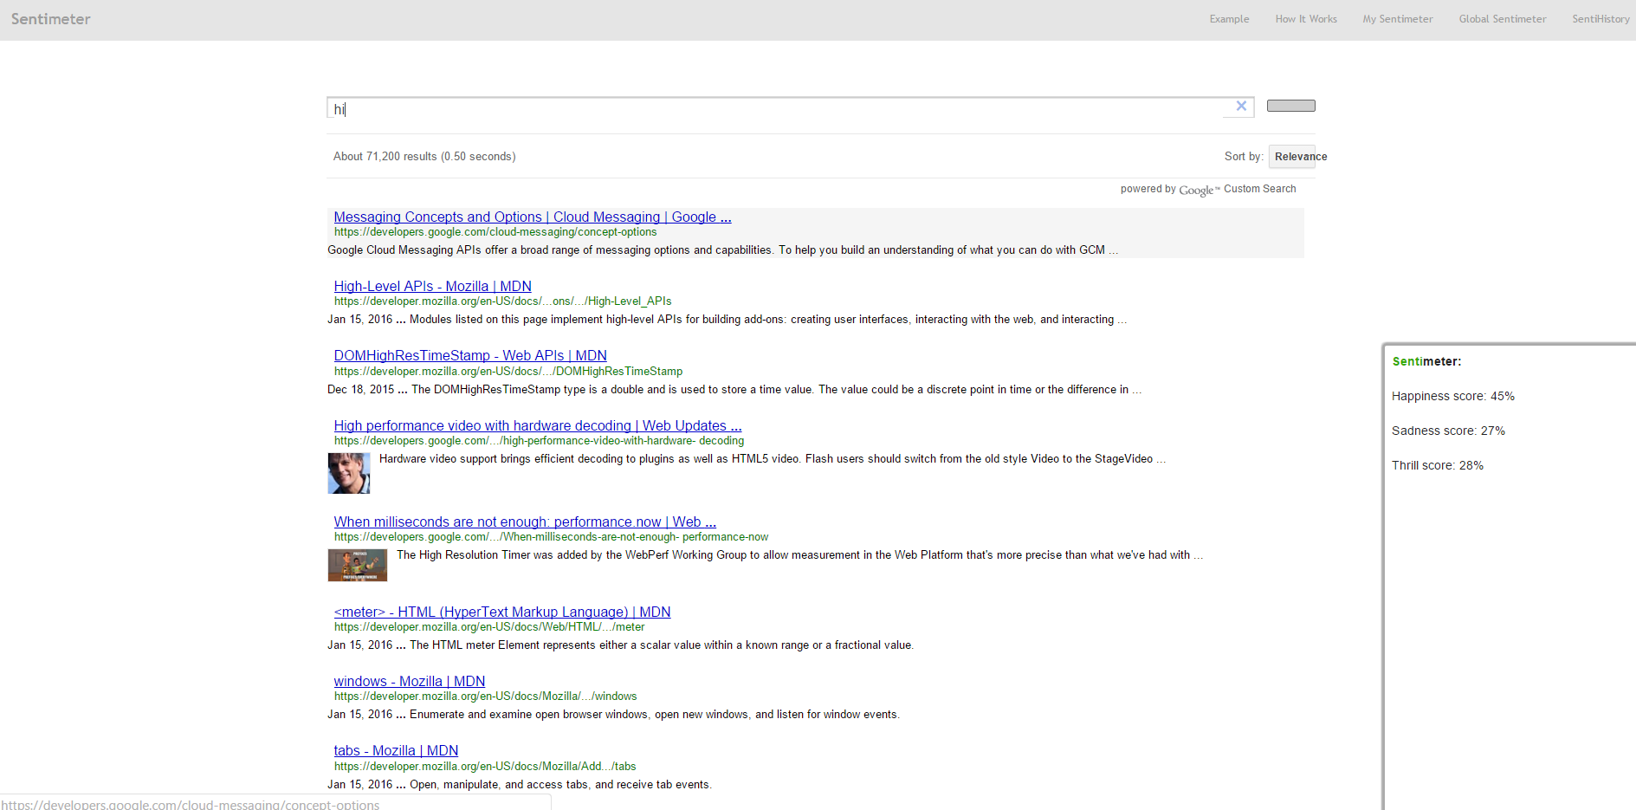Click the Mozilla/.../windows green URL
This screenshot has width=1636, height=810.
click(x=485, y=697)
